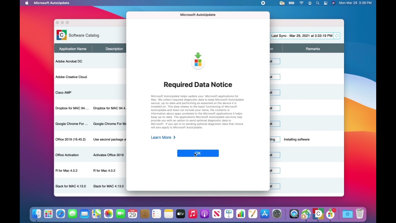Select the Office Activation row text

(x=67, y=155)
